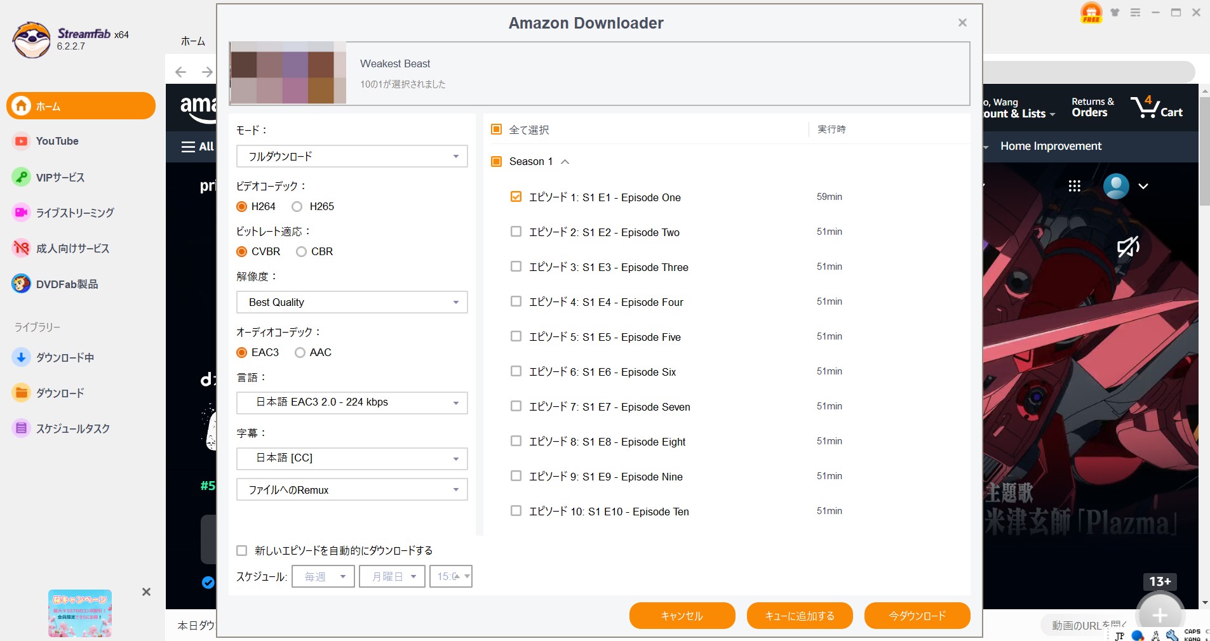Click the cancel button
This screenshot has width=1210, height=641.
[682, 616]
